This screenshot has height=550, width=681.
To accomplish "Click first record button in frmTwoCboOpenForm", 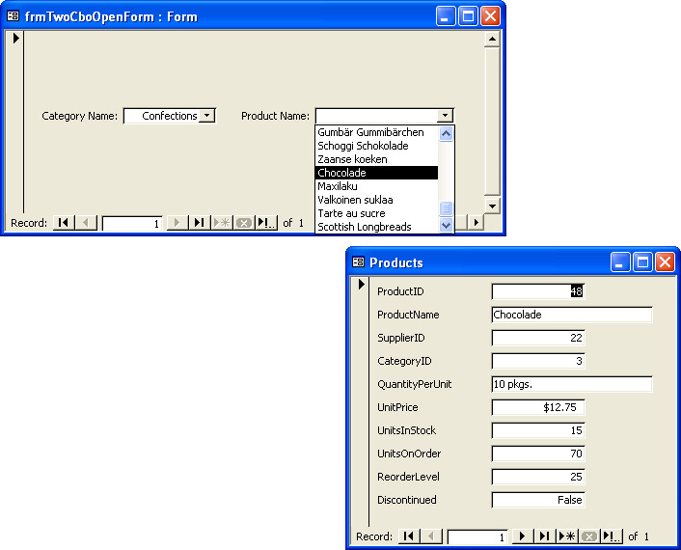I will click(x=63, y=223).
